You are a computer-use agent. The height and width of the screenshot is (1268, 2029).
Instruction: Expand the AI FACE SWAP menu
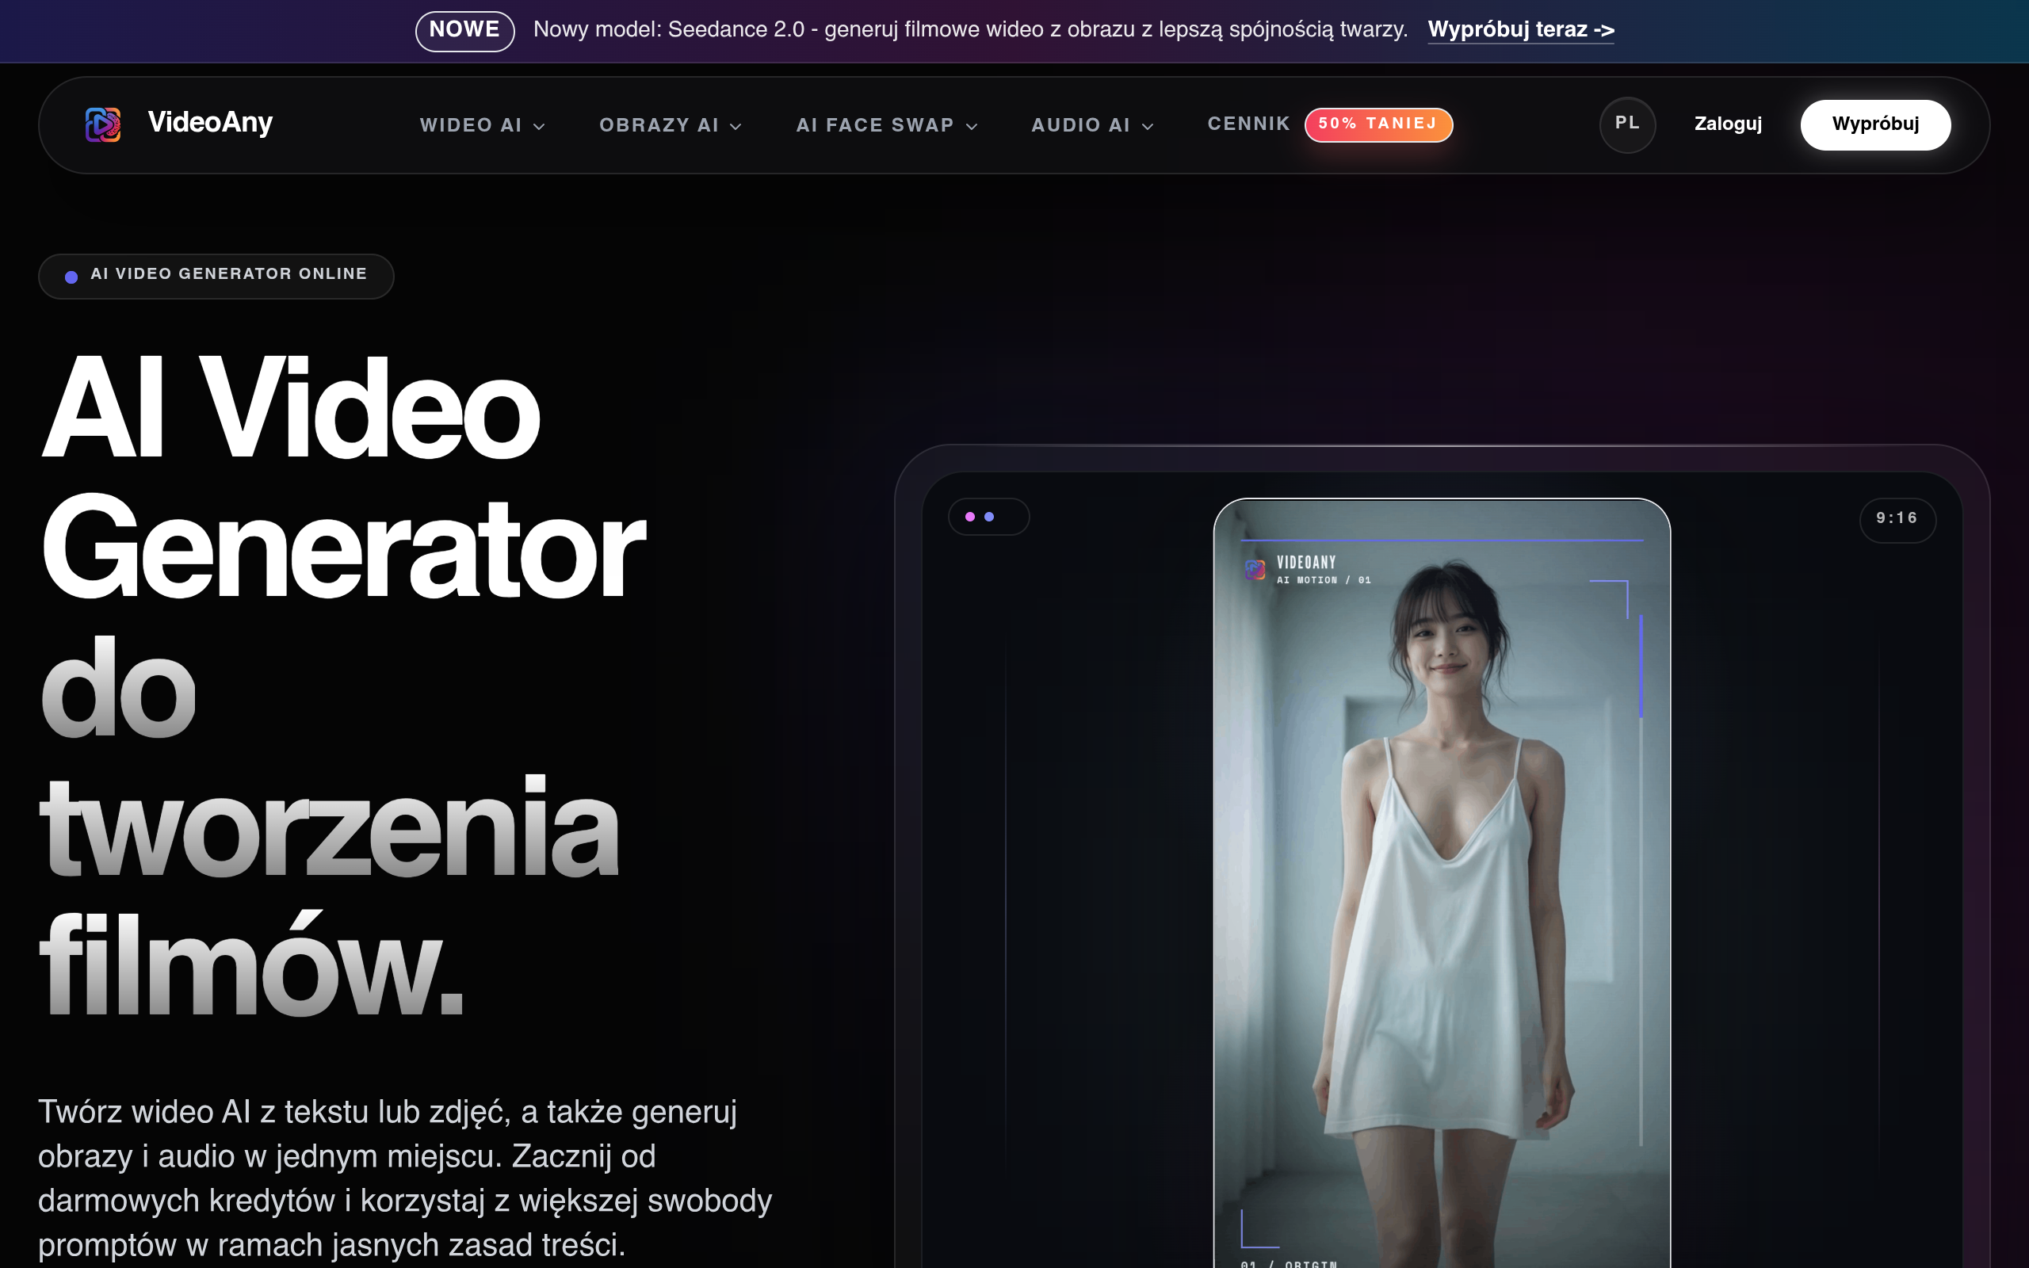coord(886,125)
